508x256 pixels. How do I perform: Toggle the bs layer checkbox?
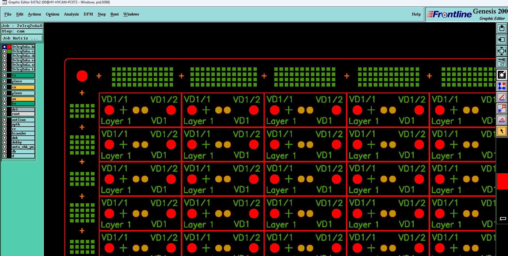[x=5, y=103]
